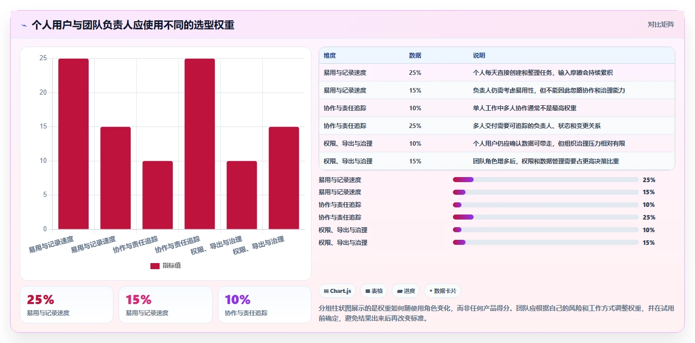Click the 易用与记录速度 chart bar at value 25
This screenshot has height=343, width=695.
tap(73, 144)
